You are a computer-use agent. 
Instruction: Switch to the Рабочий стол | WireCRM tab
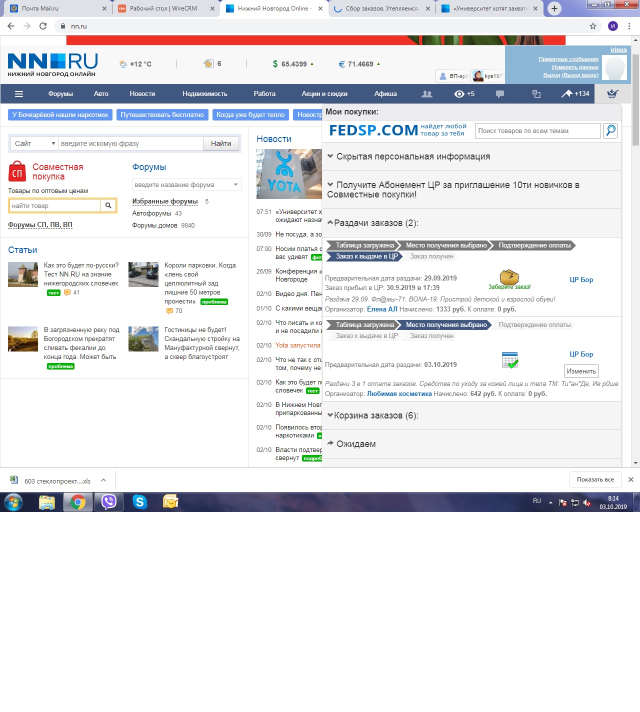[166, 8]
